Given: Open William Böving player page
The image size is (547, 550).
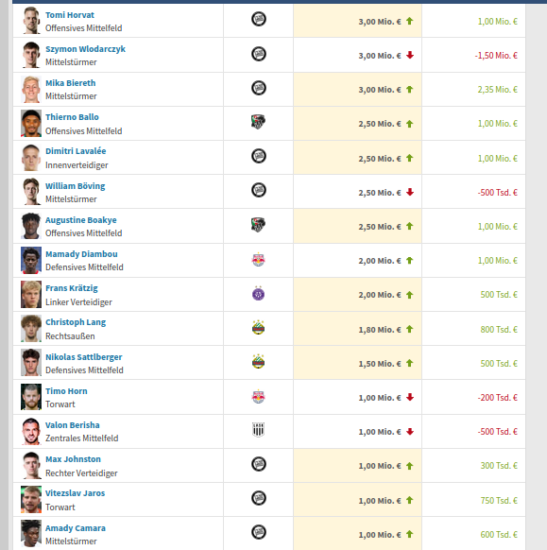Looking at the screenshot, I should (x=75, y=185).
